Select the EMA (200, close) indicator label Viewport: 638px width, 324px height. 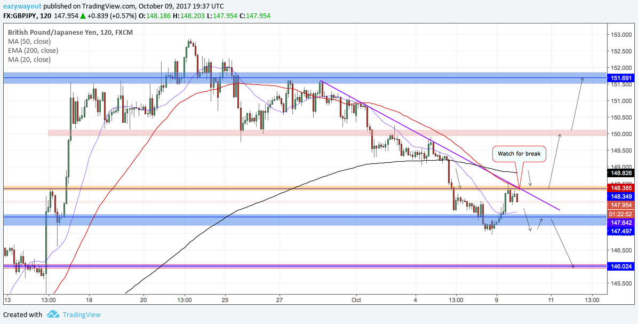(x=33, y=51)
